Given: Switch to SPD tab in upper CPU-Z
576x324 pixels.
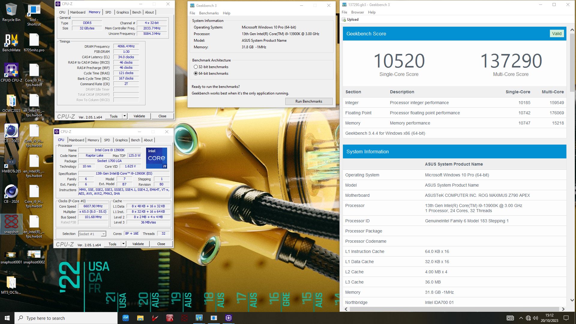Looking at the screenshot, I should [108, 12].
